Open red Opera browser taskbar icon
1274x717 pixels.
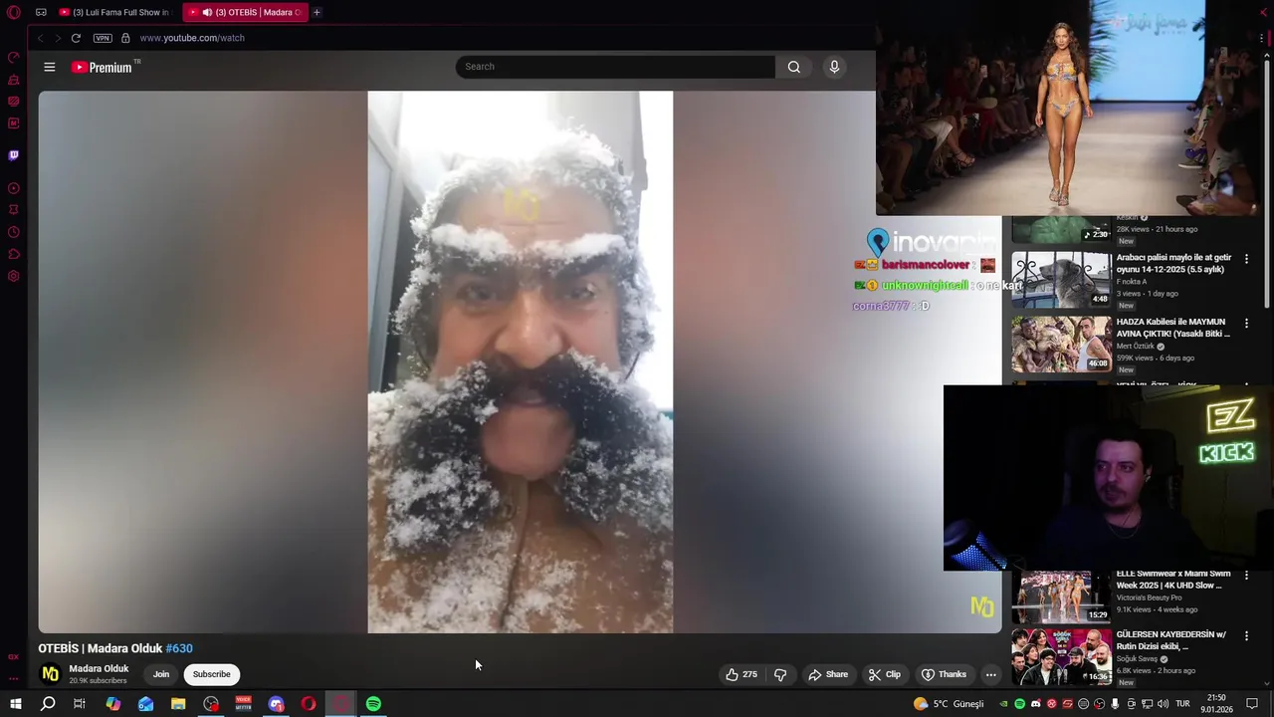pos(309,704)
